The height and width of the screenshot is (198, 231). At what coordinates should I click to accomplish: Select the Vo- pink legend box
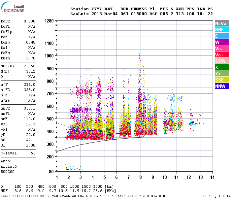pyautogui.click(x=222, y=49)
